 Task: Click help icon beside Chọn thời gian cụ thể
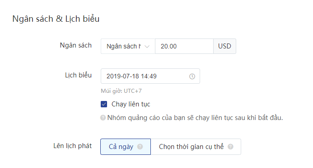click(230, 147)
